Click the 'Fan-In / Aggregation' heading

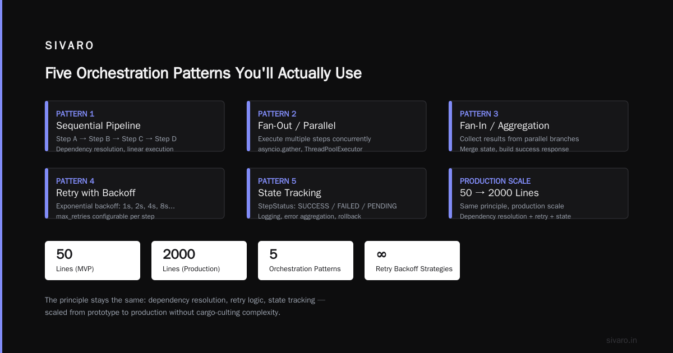coord(504,126)
